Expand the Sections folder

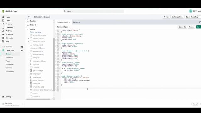click(28, 21)
